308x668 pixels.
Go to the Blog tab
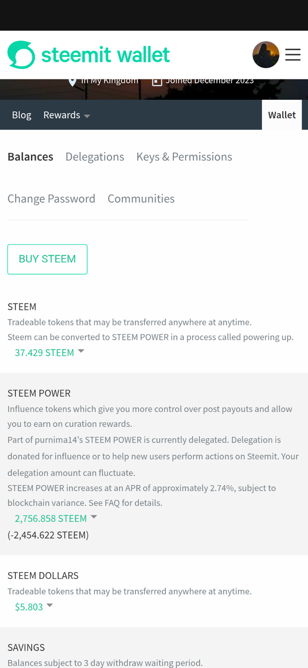pyautogui.click(x=22, y=115)
